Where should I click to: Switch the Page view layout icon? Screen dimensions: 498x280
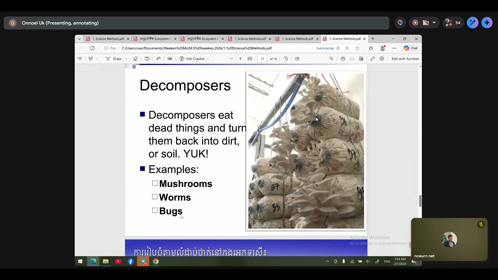point(297,59)
